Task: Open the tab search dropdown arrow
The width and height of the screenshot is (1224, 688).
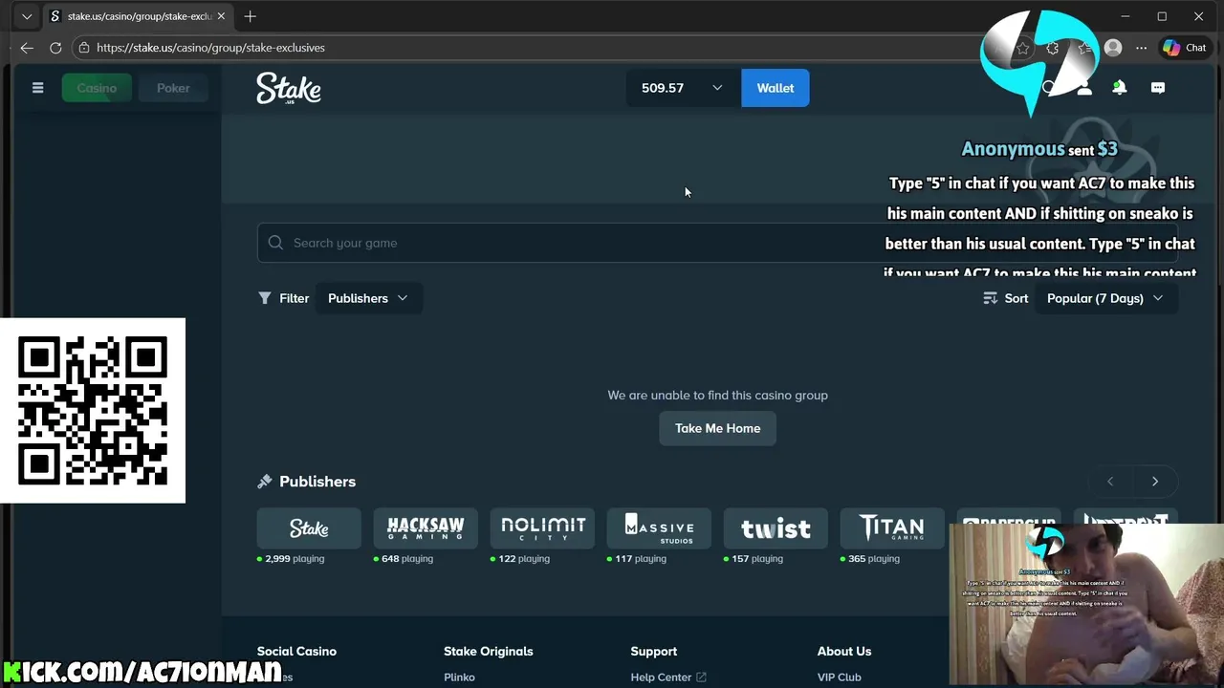Action: 26,16
